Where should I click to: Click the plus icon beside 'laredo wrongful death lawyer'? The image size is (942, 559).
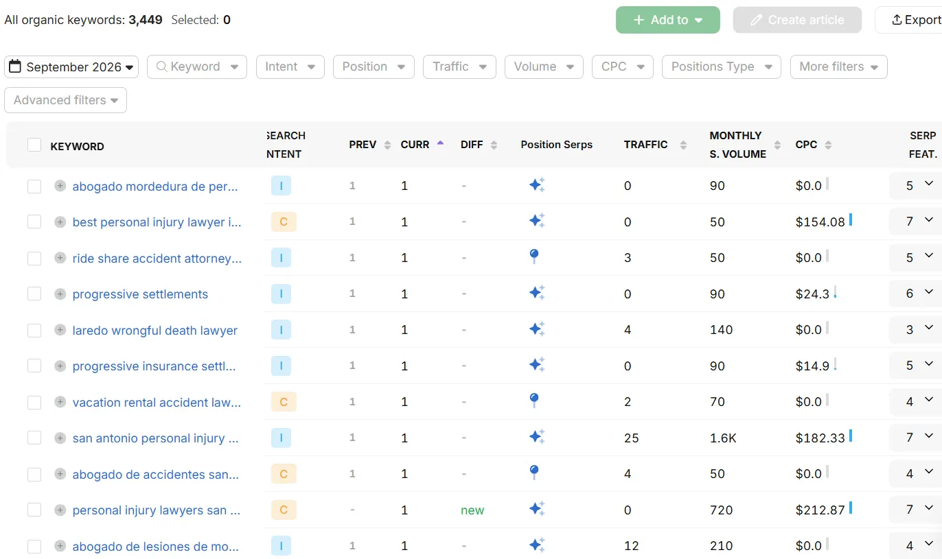click(x=60, y=330)
